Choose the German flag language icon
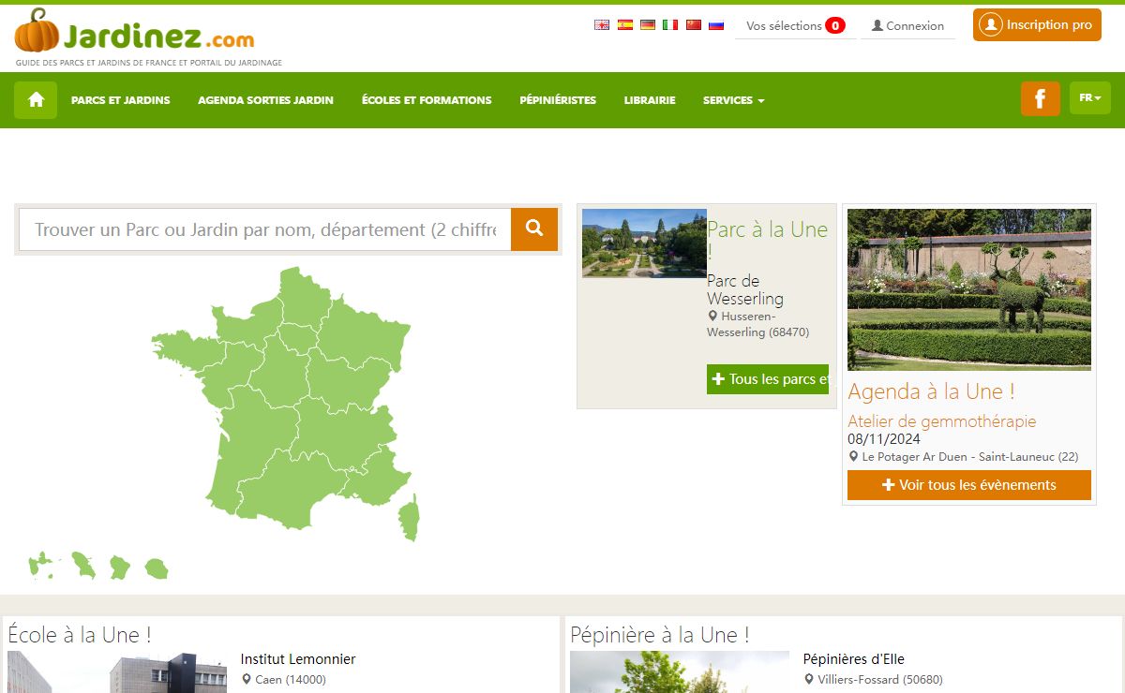The height and width of the screenshot is (693, 1125). point(648,25)
